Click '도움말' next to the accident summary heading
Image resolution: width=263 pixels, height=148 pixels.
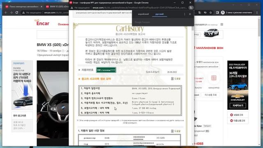[176, 79]
